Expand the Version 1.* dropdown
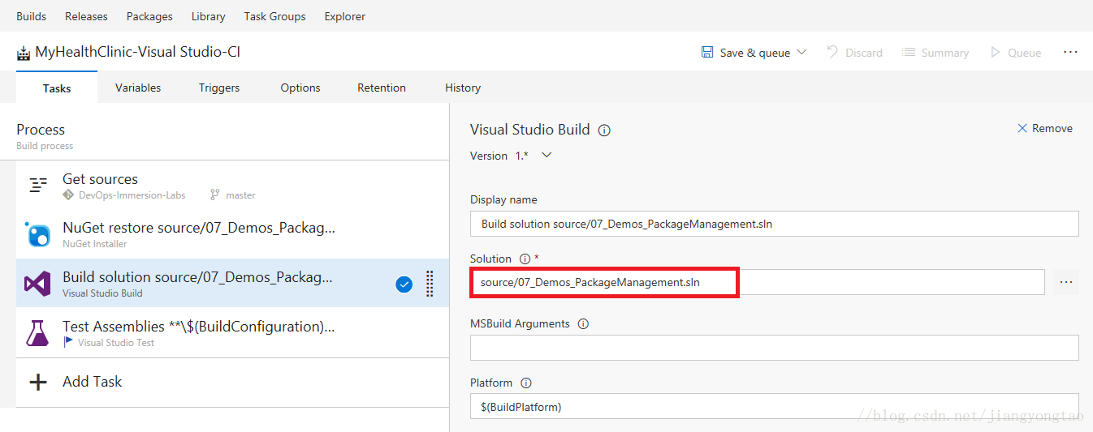Screen dimensions: 1093x432 tap(546, 155)
